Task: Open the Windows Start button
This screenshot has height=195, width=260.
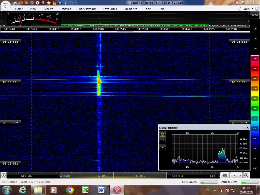Action: pos(7,190)
